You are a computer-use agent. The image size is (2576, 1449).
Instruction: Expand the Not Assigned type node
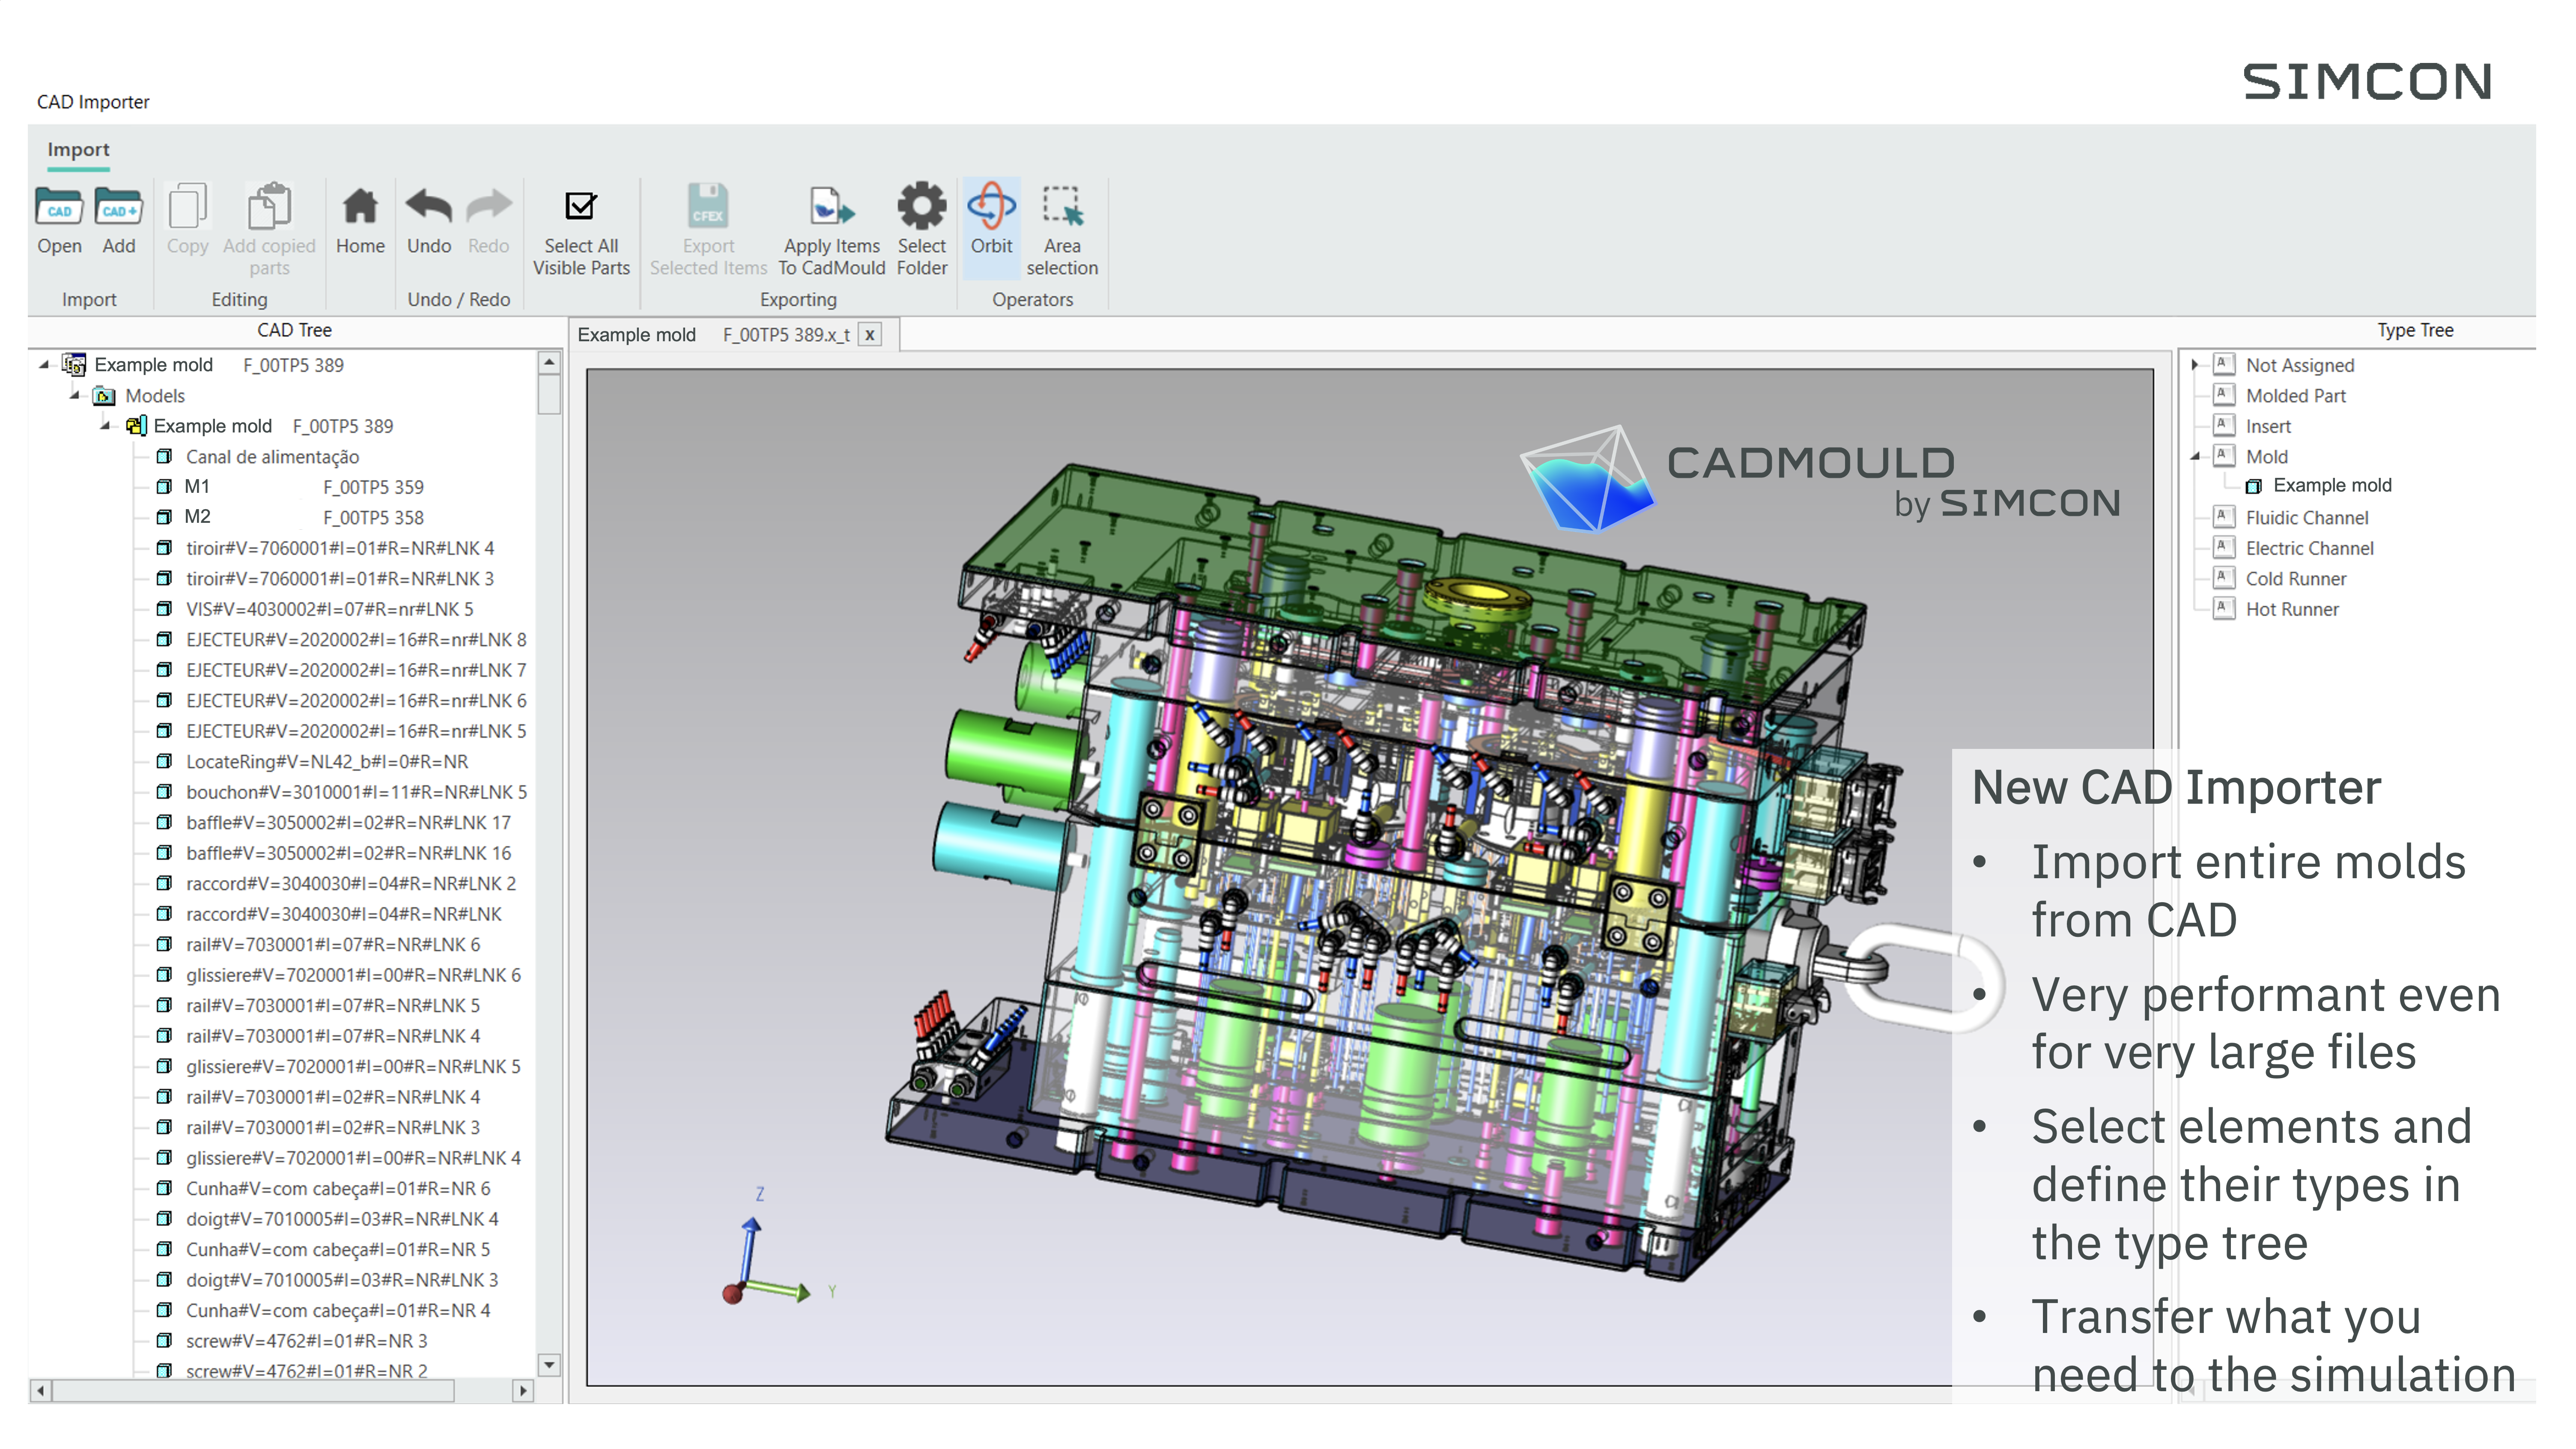coord(2195,365)
